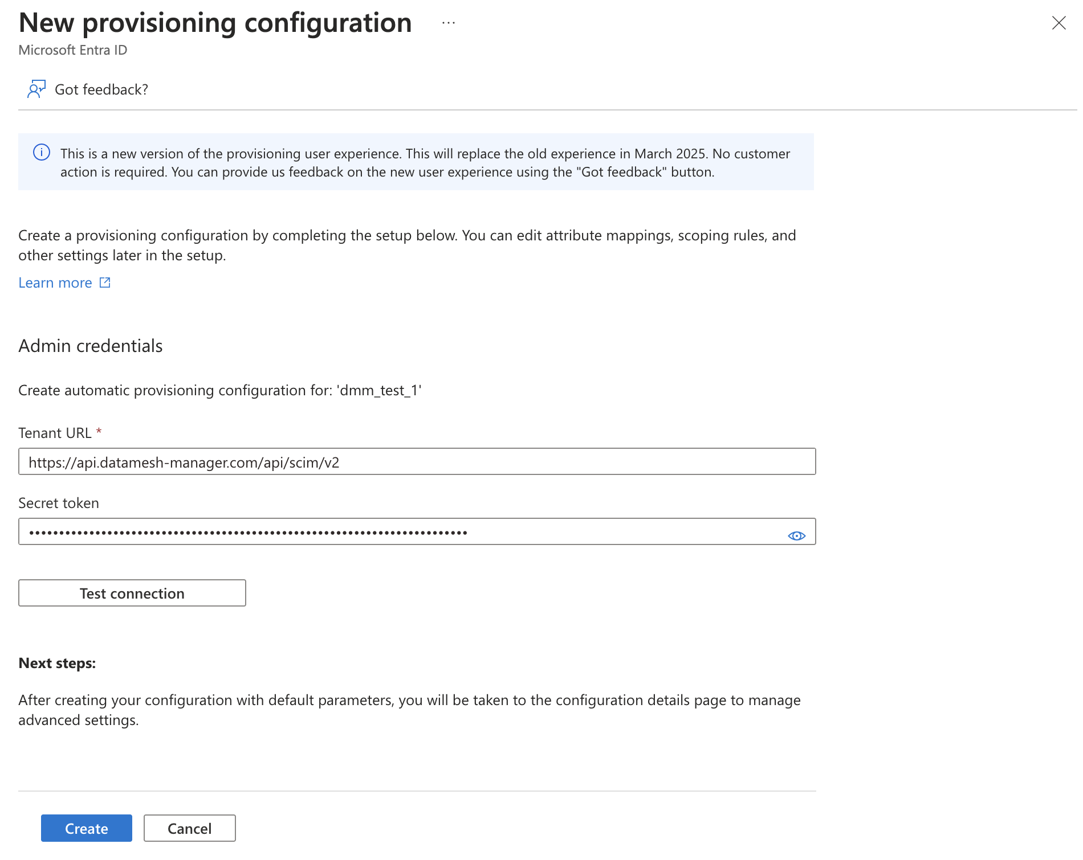Click the info icon in the banner
This screenshot has width=1083, height=860.
42,153
